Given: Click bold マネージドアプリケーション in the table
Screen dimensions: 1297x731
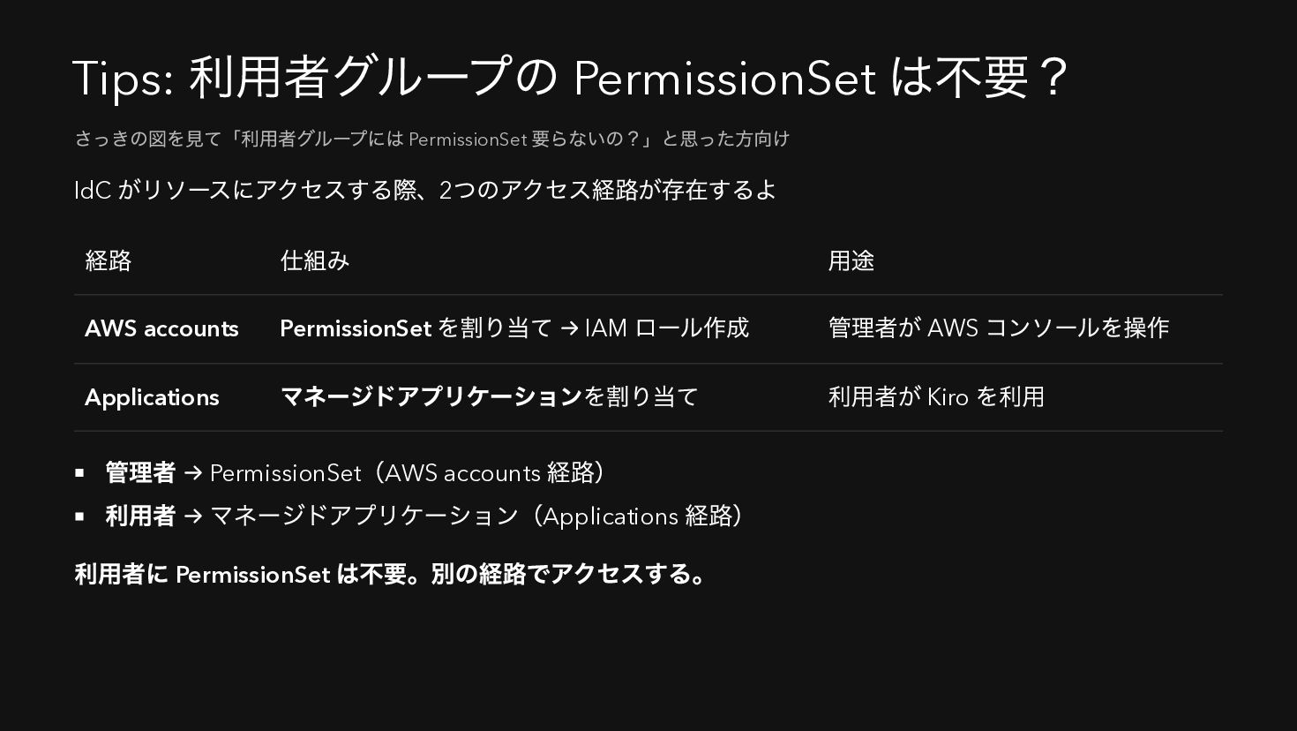Looking at the screenshot, I should point(431,397).
